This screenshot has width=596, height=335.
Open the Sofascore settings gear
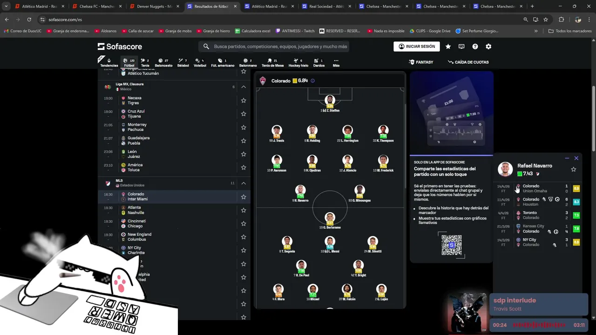coord(488,47)
